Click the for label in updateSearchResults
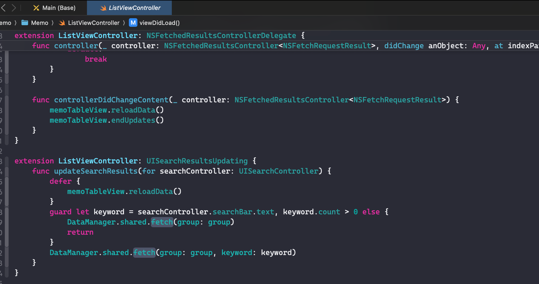 tap(148, 171)
